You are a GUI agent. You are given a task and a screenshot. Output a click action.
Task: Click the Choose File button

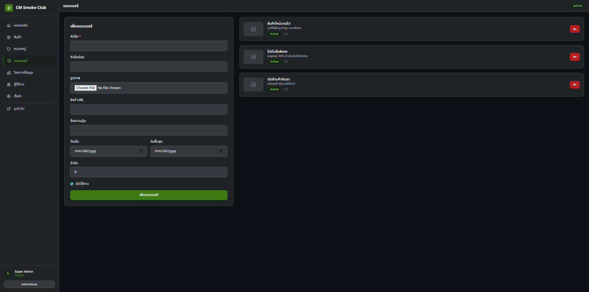86,88
